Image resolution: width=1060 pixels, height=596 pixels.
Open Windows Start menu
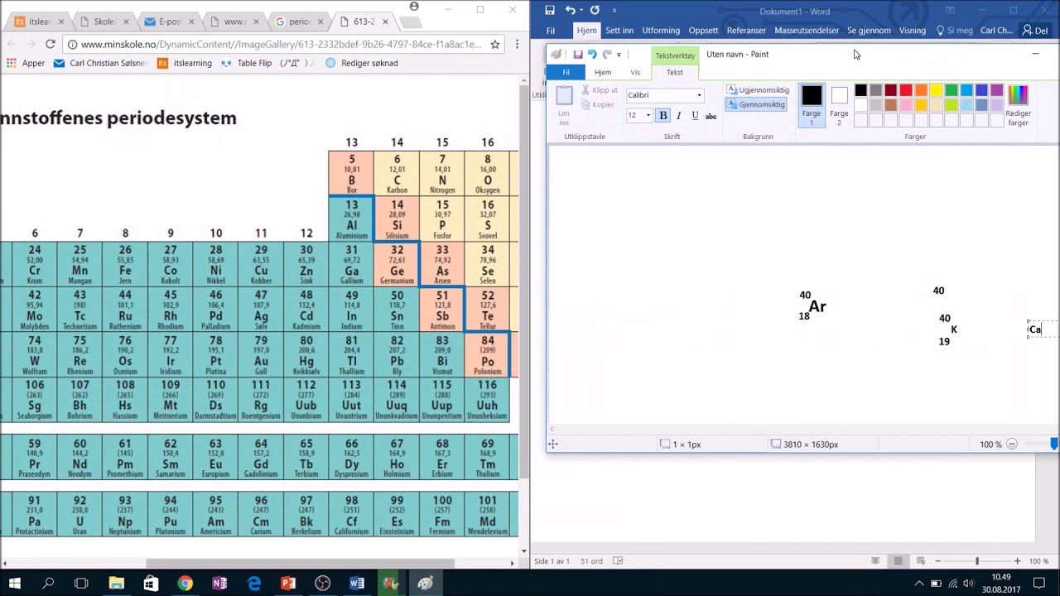15,584
